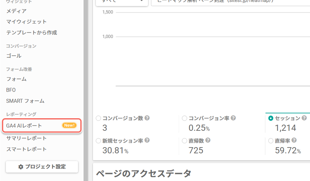Click the 30.81% new session value
Viewport: 310px width, 181px height.
115,150
